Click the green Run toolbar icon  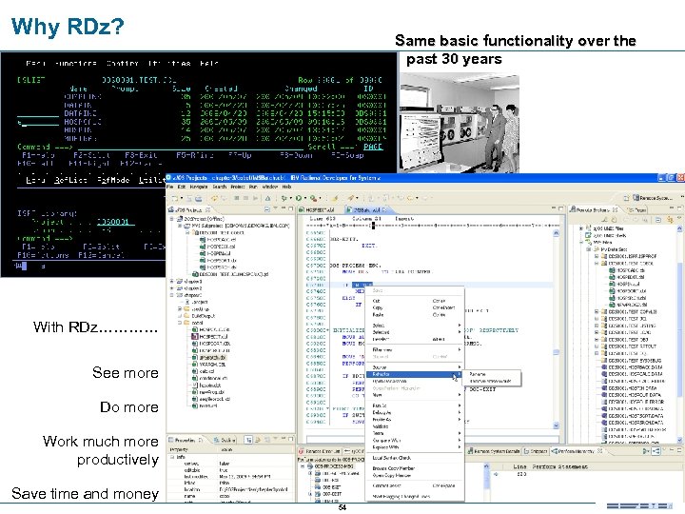(299, 198)
